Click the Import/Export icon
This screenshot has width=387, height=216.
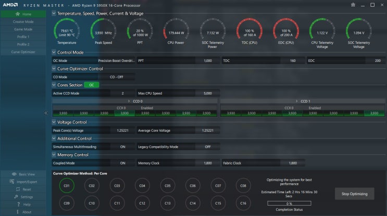[12, 182]
